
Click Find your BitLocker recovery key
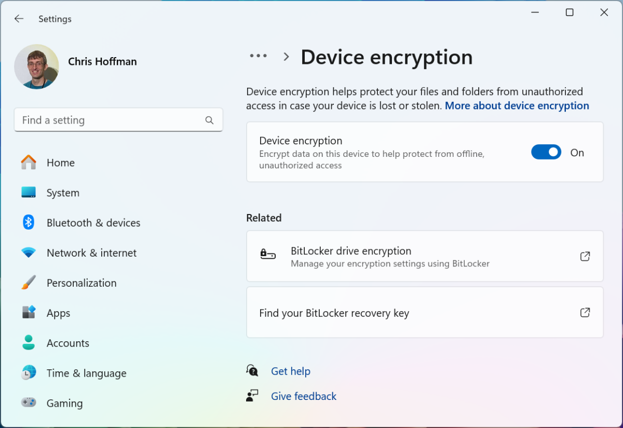pos(334,313)
